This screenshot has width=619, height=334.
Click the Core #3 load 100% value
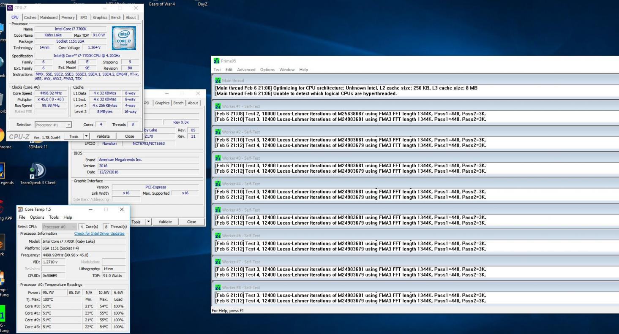tap(118, 327)
